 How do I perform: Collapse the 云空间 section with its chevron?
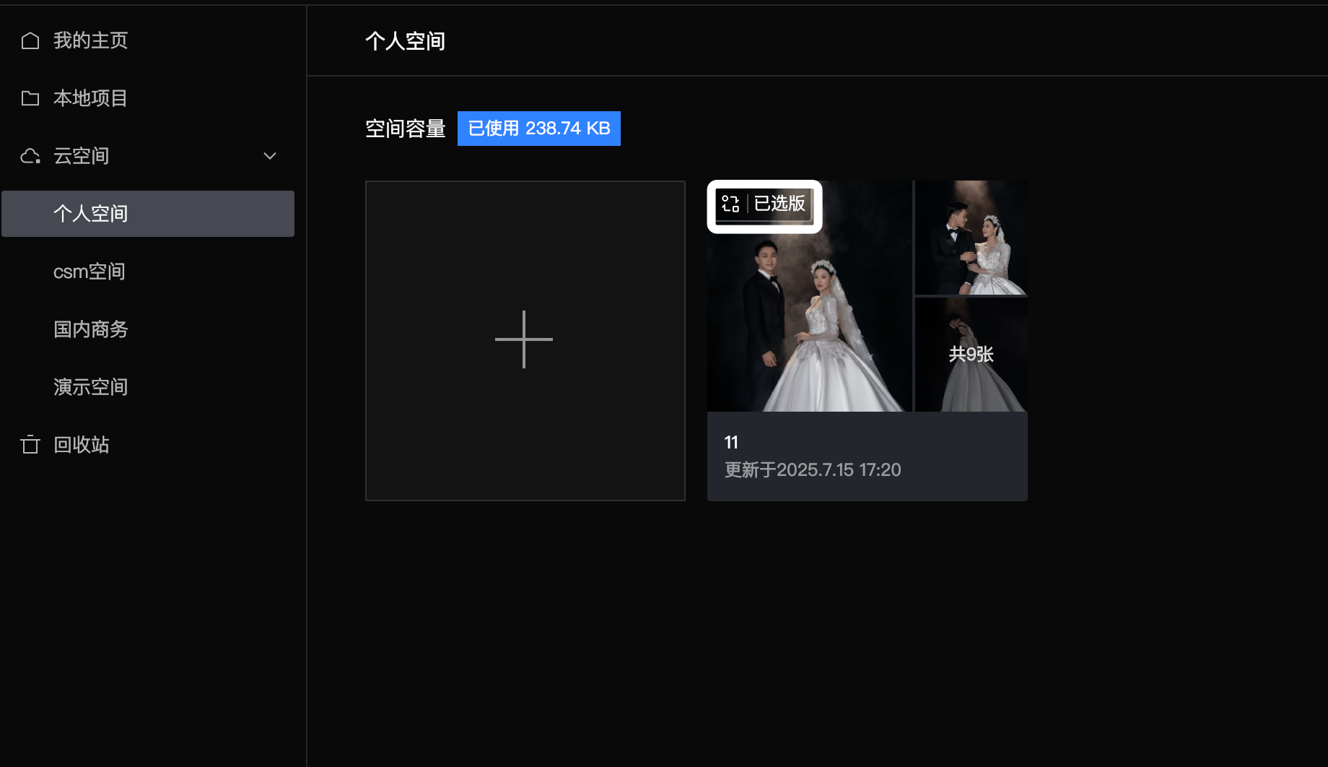click(270, 156)
